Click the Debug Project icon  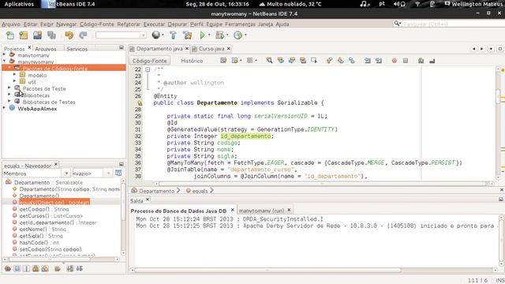(220, 35)
